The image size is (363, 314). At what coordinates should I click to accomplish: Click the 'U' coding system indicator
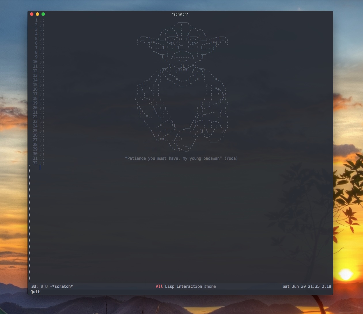(x=46, y=286)
